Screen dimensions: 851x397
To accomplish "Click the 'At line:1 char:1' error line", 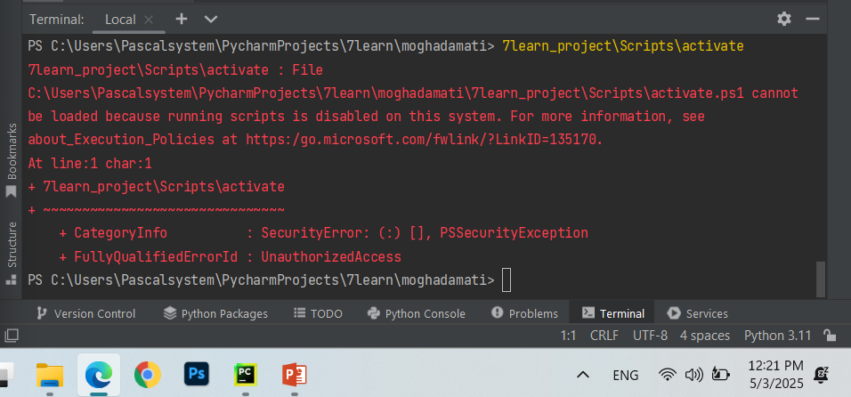I will point(90,163).
